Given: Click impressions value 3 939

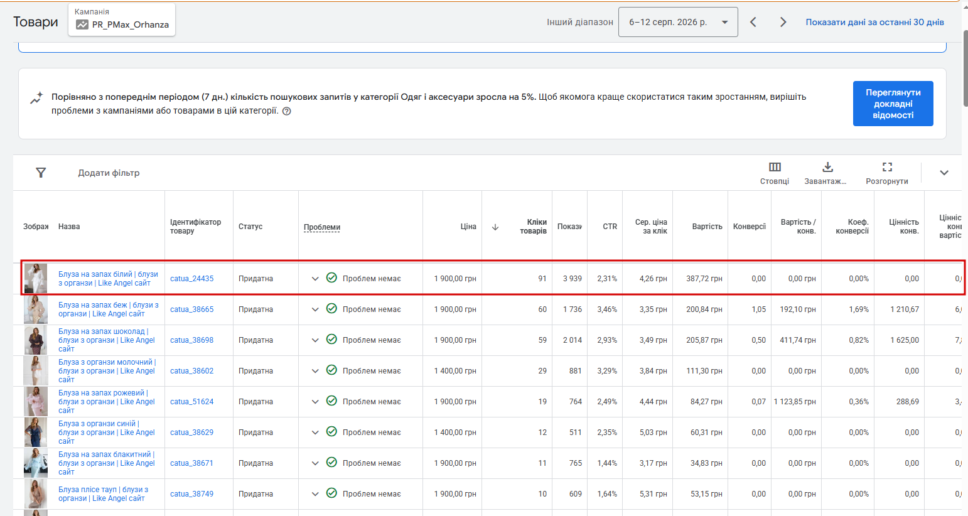Looking at the screenshot, I should 573,279.
